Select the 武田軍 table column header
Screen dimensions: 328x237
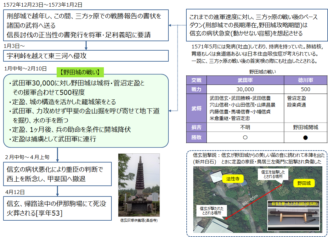click(x=245, y=80)
